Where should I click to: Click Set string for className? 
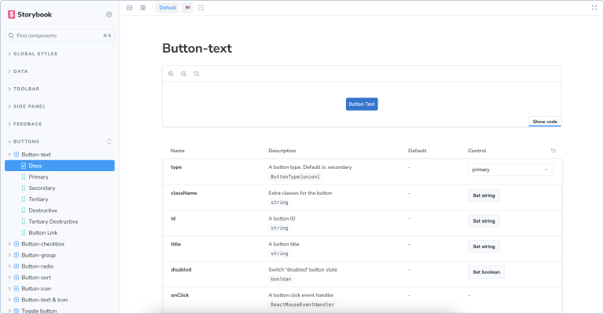484,195
